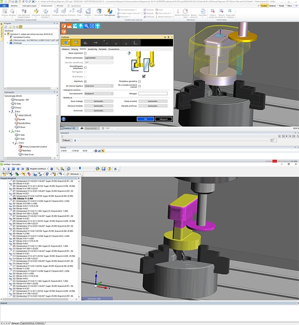Click Szerkesztés button for Kontúrozás

99,110
